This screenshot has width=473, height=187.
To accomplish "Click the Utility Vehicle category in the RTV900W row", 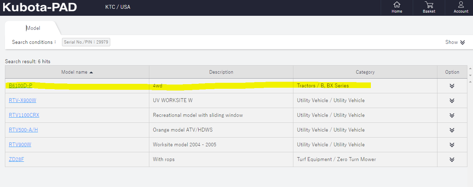I will 365,145.
